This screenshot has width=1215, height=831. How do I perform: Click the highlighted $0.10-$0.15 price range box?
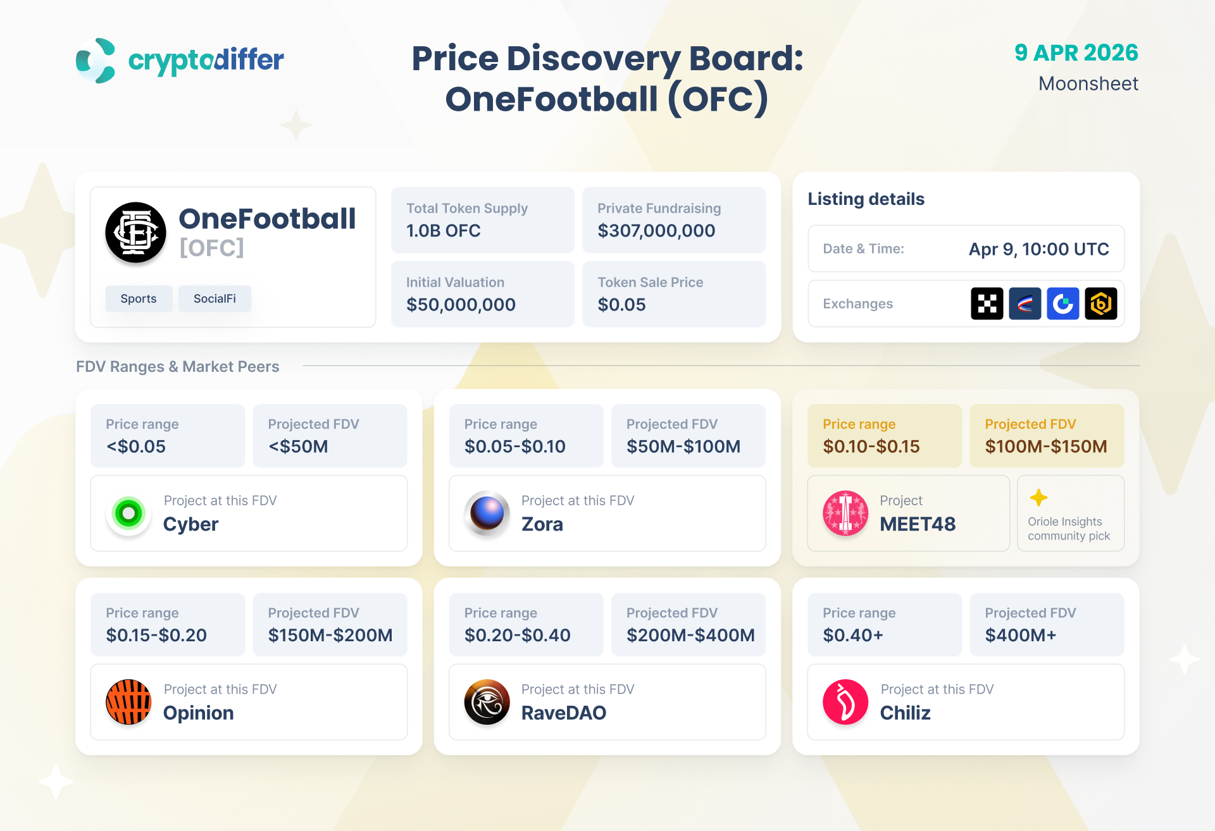pyautogui.click(x=884, y=436)
